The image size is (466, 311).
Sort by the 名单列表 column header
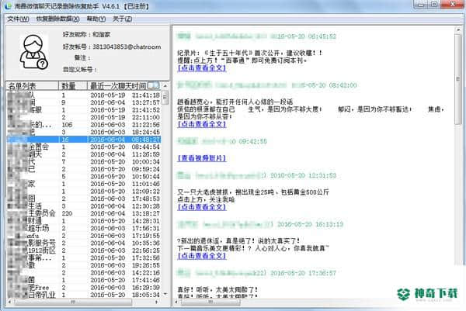33,86
